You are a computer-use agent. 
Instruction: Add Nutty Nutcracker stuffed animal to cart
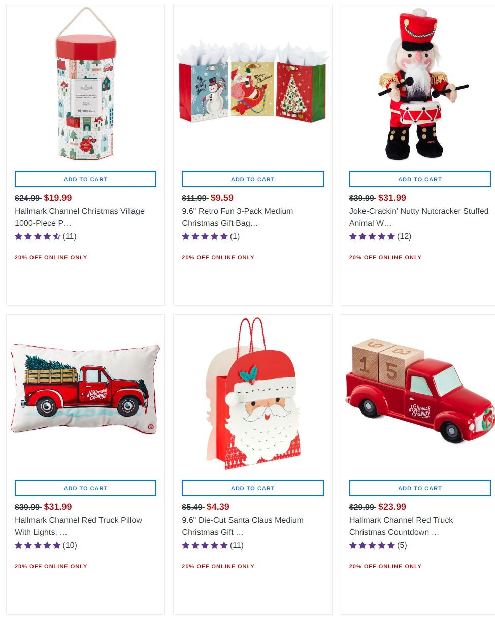[420, 179]
